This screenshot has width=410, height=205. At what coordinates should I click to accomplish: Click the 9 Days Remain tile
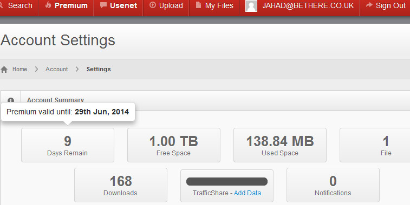(68, 145)
